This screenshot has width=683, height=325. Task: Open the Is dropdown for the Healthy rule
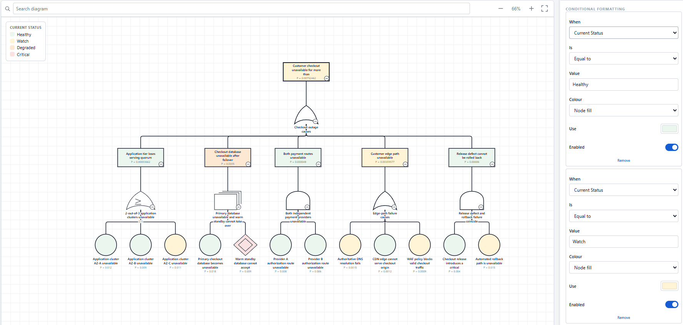coord(623,58)
